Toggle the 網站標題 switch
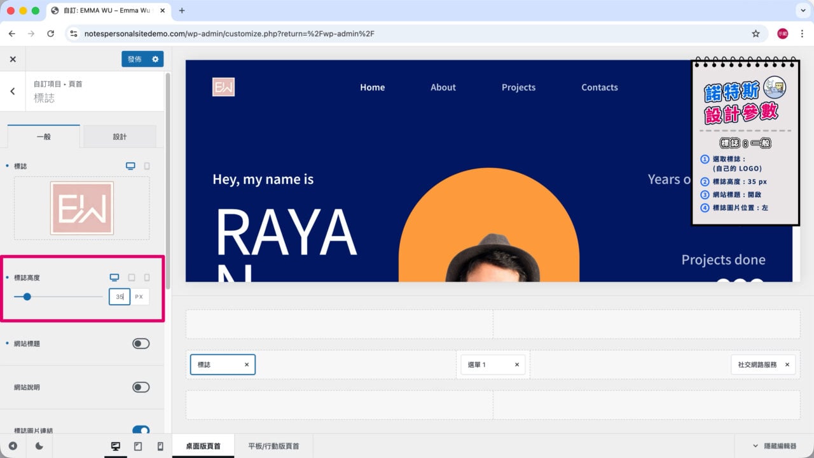The height and width of the screenshot is (458, 814). (x=141, y=343)
